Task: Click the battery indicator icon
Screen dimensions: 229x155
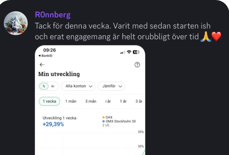Action: point(136,52)
